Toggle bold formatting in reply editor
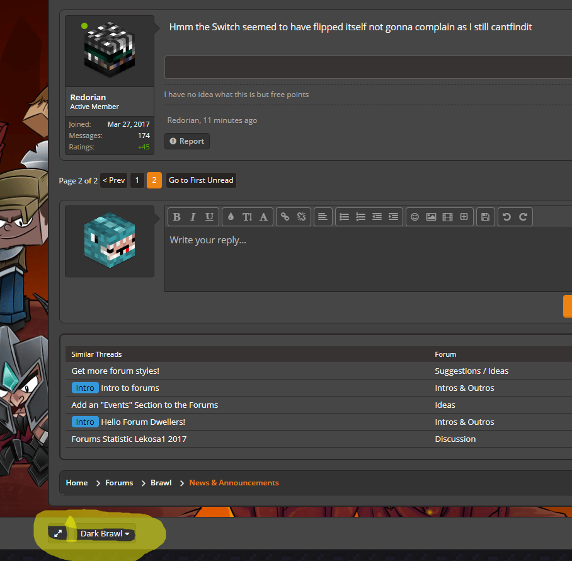This screenshot has height=561, width=572. [x=176, y=217]
